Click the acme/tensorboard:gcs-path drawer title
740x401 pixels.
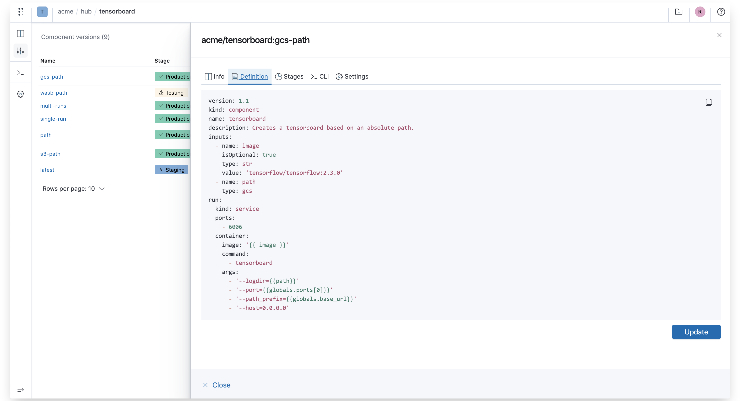pos(255,40)
